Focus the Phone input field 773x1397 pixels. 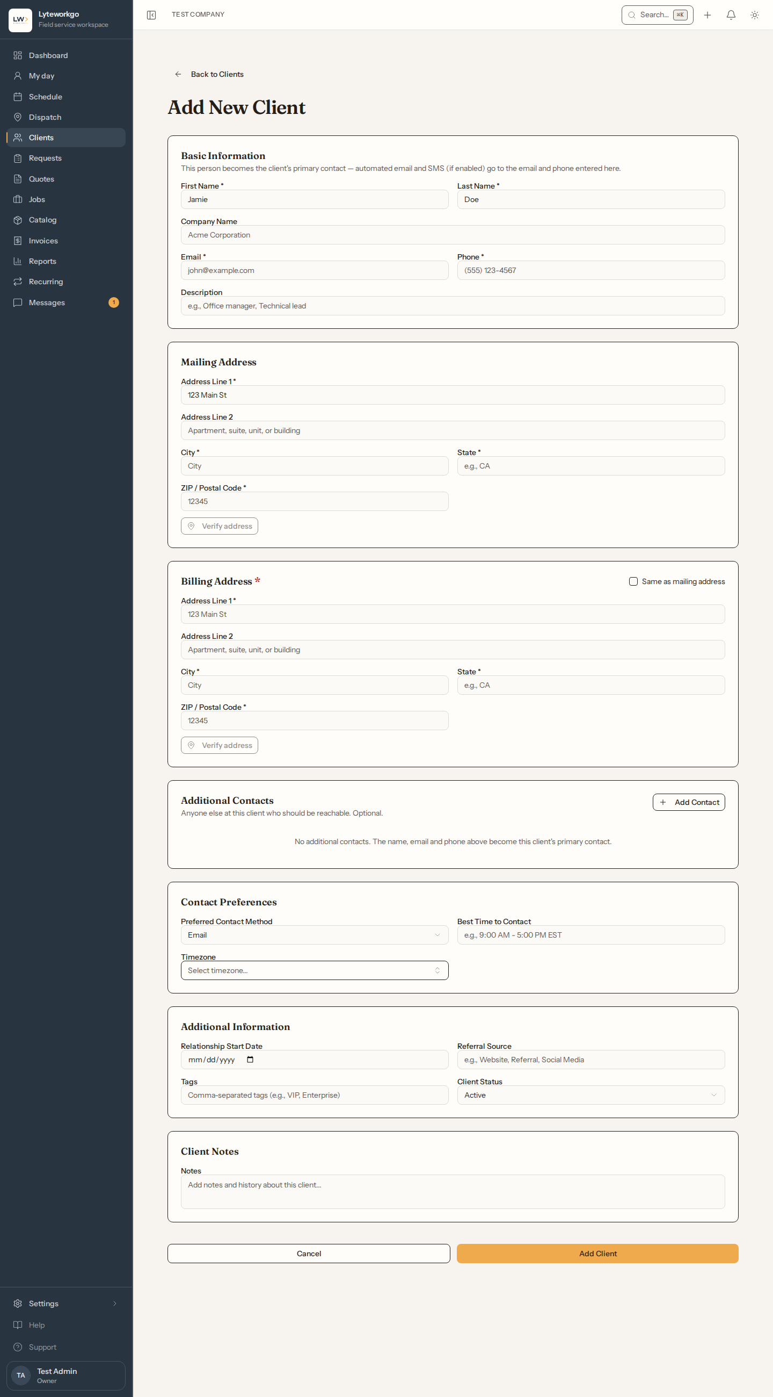[590, 270]
